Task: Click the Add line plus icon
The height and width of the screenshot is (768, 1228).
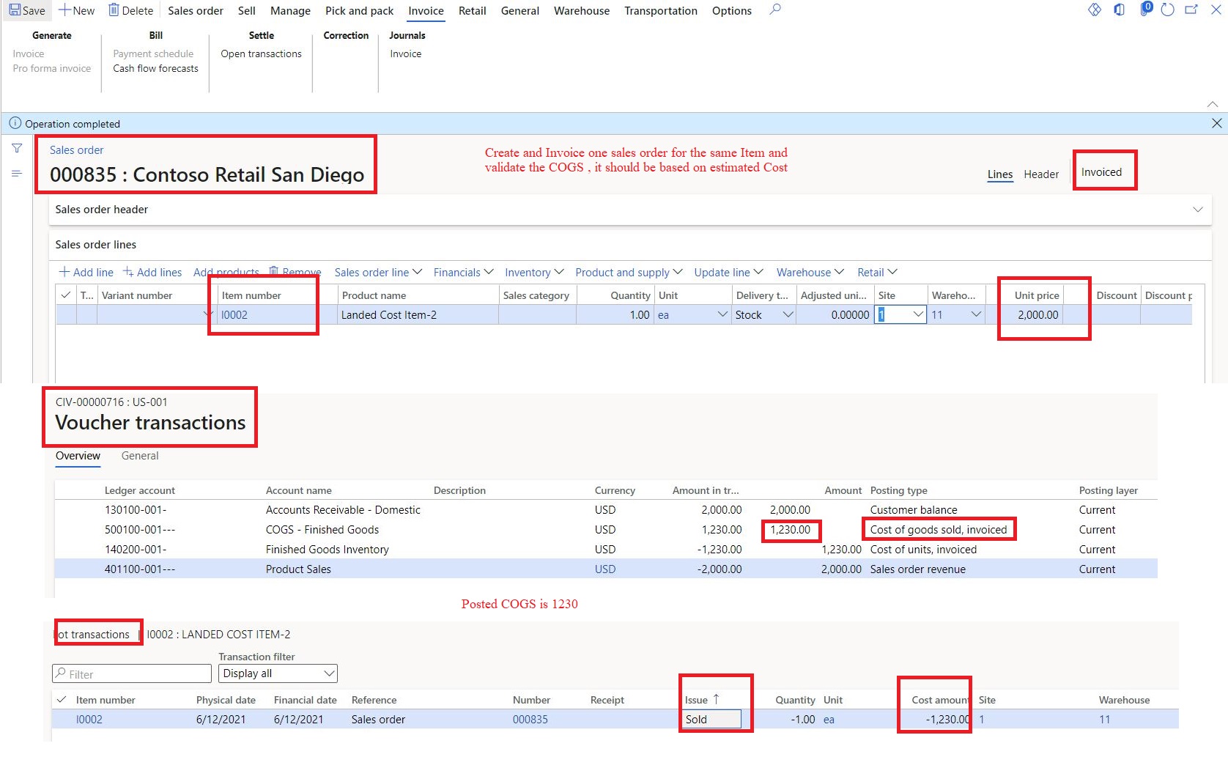Action: (63, 272)
